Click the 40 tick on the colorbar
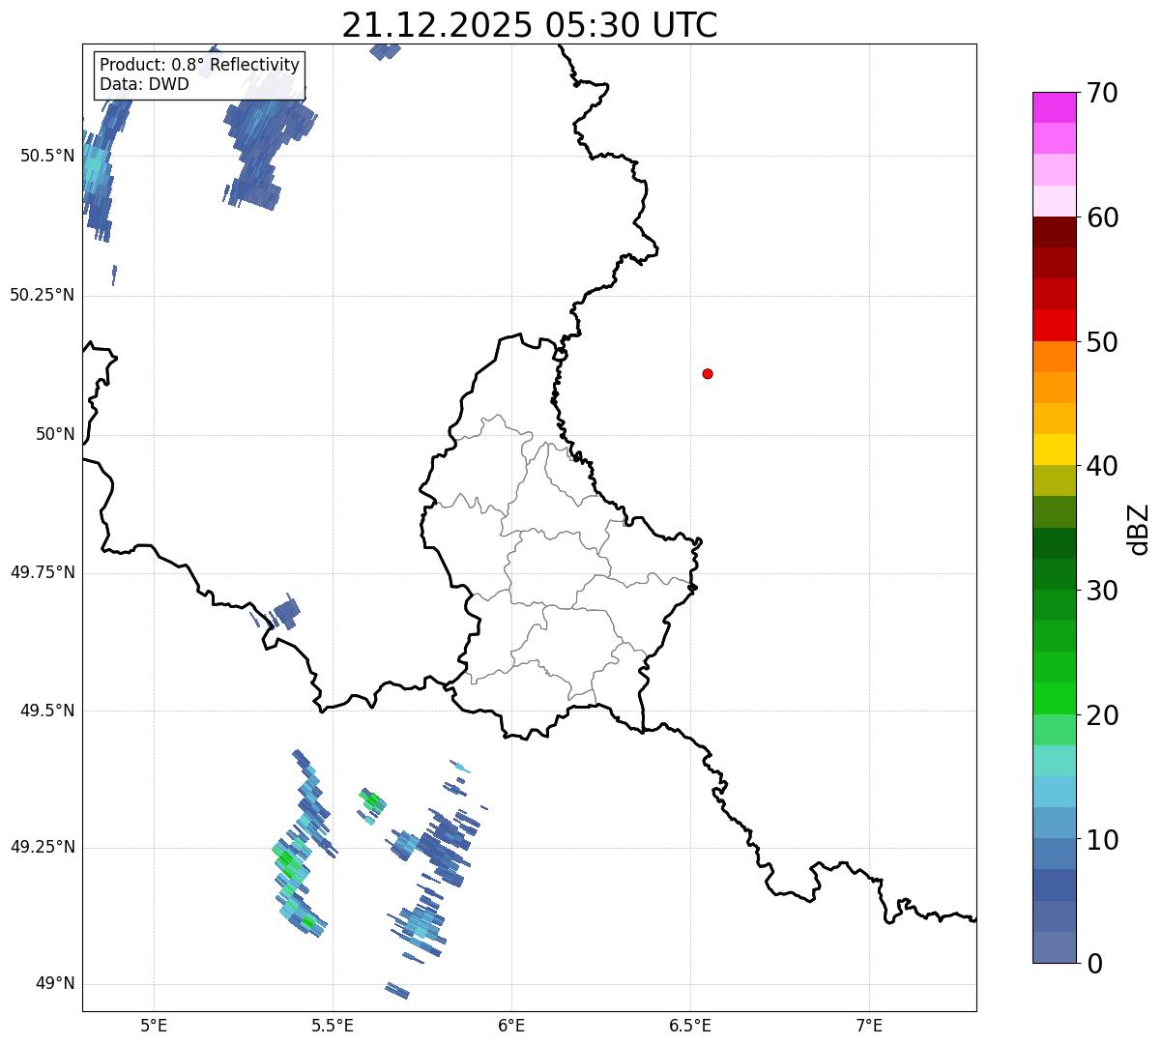This screenshot has height=1045, width=1162. pyautogui.click(x=1102, y=466)
